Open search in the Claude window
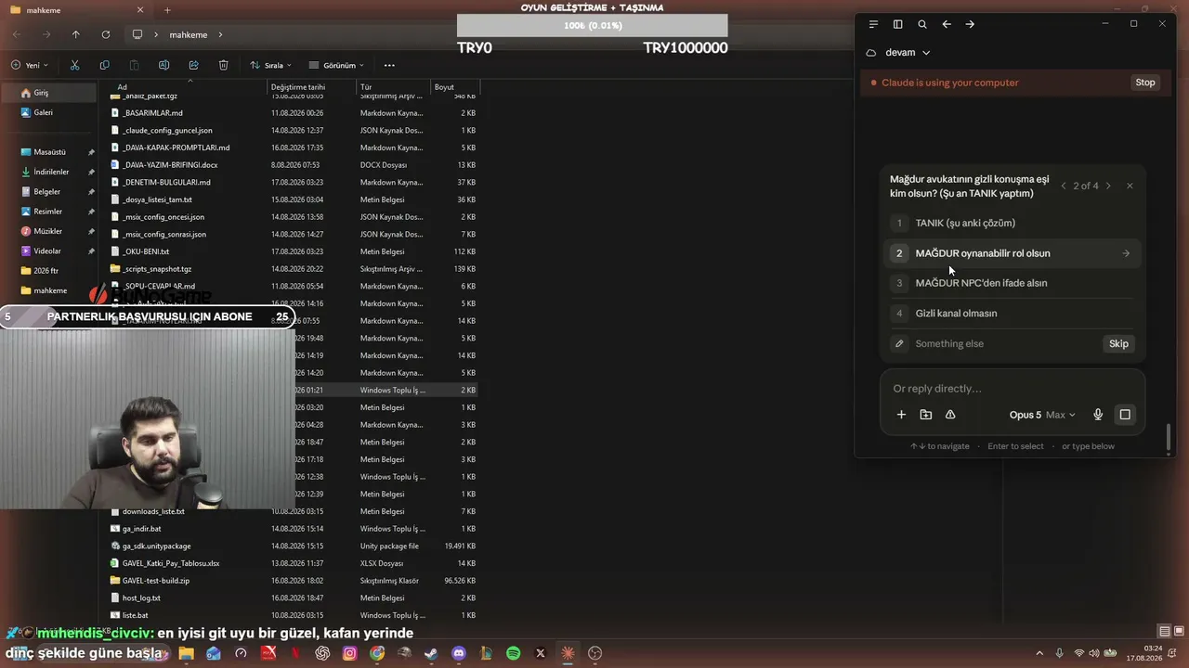The height and width of the screenshot is (668, 1189). coord(922,24)
